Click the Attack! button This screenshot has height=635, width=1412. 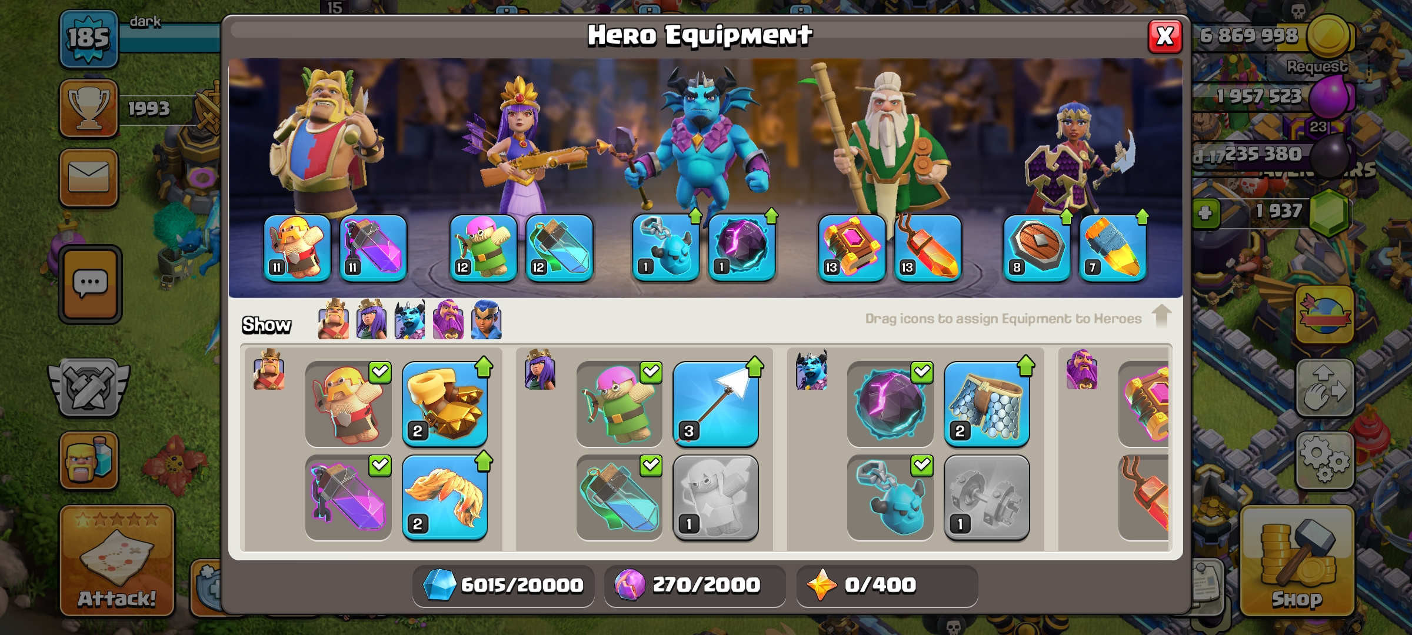(117, 561)
